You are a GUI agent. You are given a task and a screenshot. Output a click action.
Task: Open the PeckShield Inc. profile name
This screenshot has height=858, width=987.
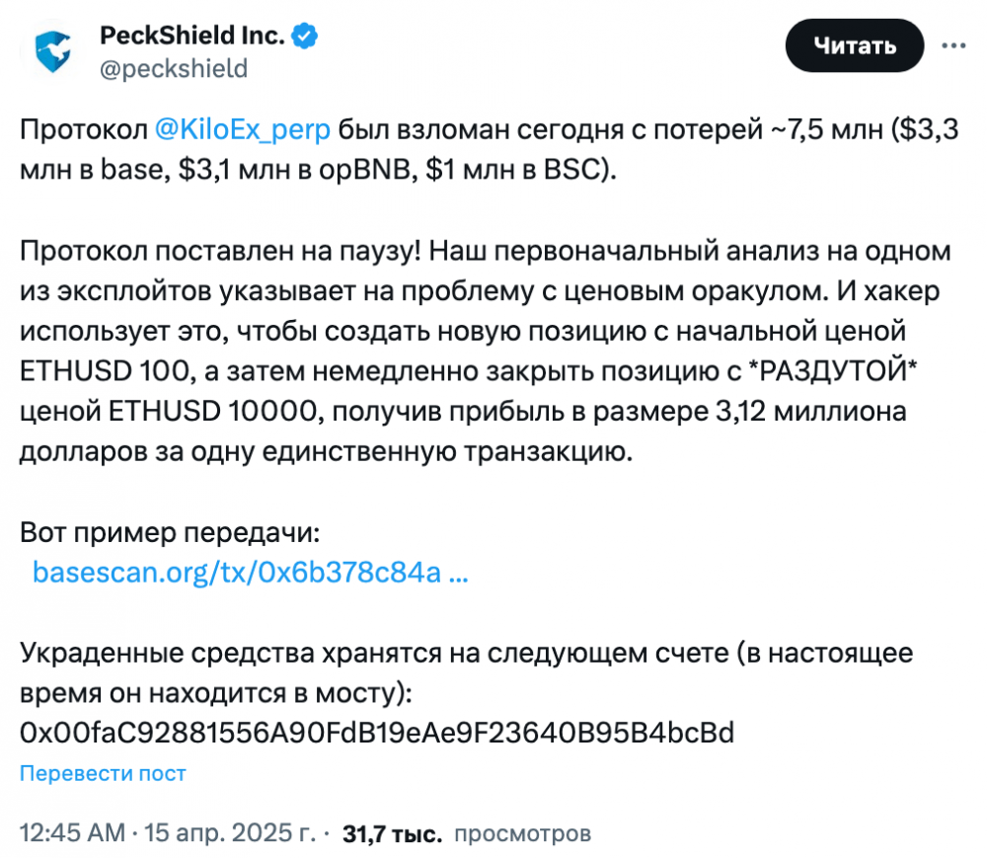192,36
